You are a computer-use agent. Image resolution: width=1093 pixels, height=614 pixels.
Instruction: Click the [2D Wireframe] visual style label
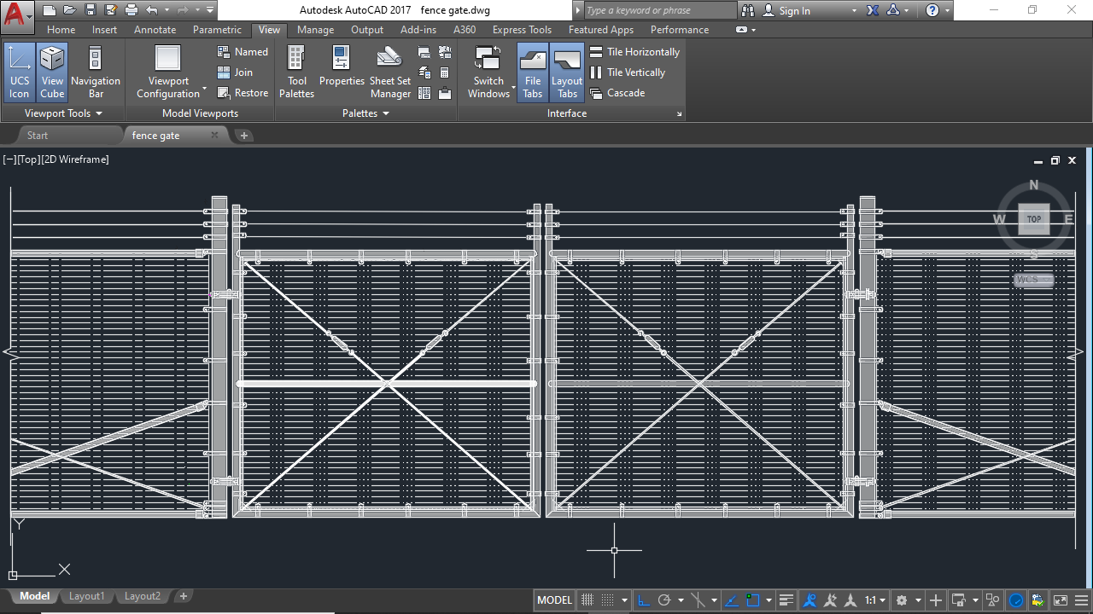coord(75,159)
